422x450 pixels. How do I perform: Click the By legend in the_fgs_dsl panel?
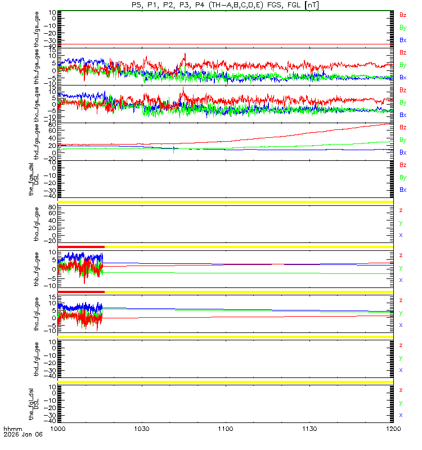point(403,178)
